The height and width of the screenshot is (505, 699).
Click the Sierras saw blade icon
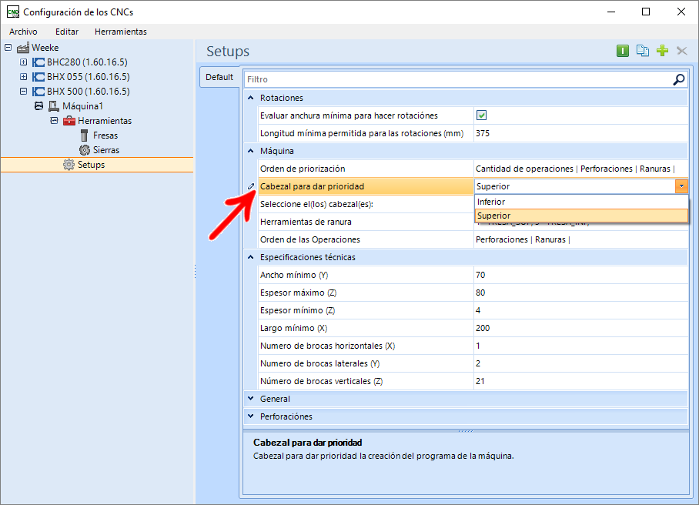coord(84,150)
